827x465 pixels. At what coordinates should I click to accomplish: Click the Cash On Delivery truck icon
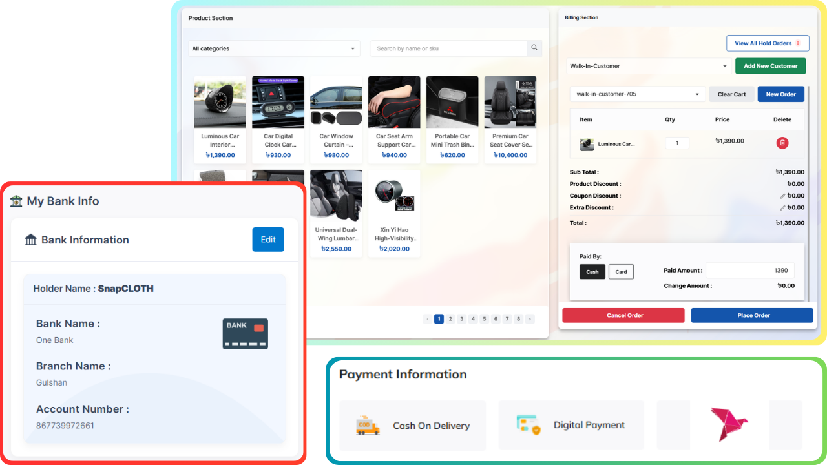click(368, 425)
